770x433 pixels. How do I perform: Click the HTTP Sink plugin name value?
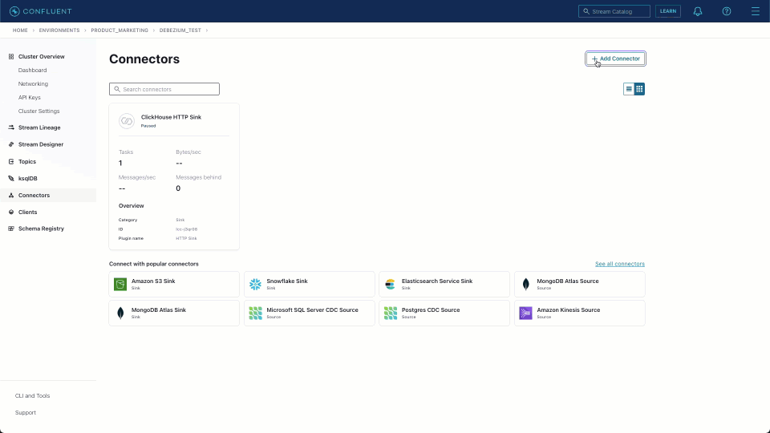tap(186, 239)
